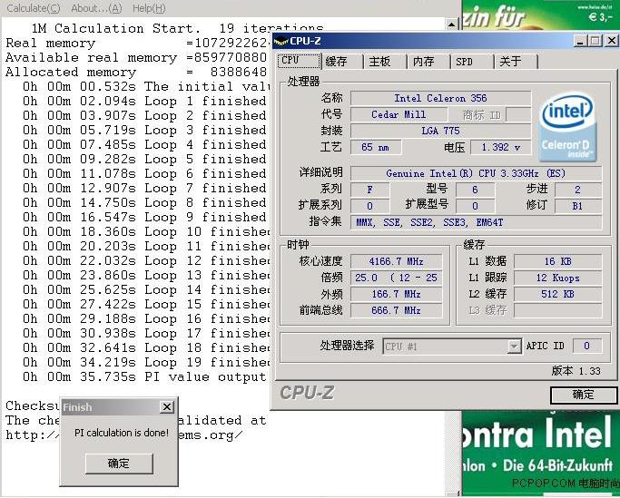Click the instruction set MMX, SSE field
Image resolution: width=620 pixels, height=498 pixels.
(476, 222)
